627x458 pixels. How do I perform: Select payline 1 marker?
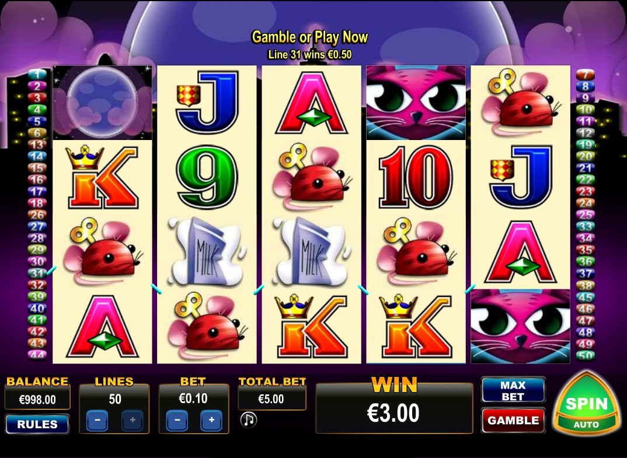(x=37, y=74)
